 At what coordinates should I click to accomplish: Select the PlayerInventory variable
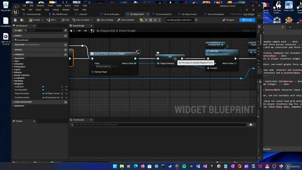[22, 93]
